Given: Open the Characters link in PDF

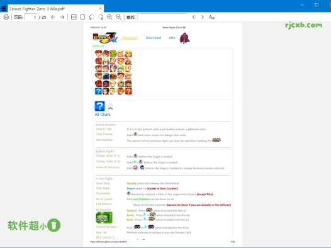Looking at the screenshot, I should (130, 38).
